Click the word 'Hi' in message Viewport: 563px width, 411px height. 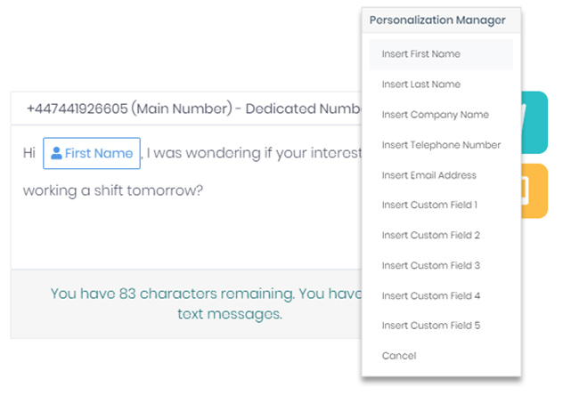click(29, 153)
